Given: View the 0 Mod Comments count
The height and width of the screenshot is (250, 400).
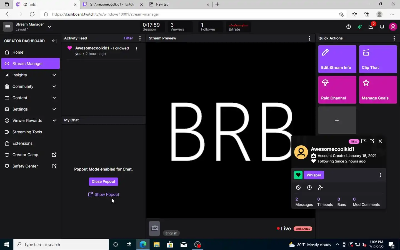Looking at the screenshot, I should [x=366, y=202].
